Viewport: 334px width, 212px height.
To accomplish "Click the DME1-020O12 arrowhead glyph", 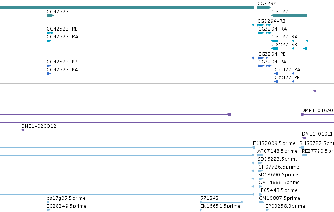I will coord(23,130).
